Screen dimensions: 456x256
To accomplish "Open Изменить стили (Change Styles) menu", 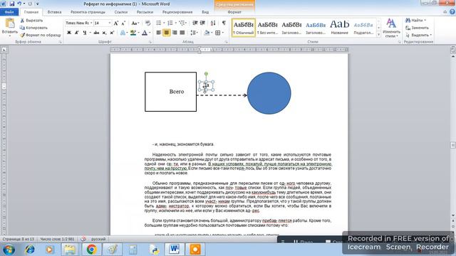I will pos(391,28).
